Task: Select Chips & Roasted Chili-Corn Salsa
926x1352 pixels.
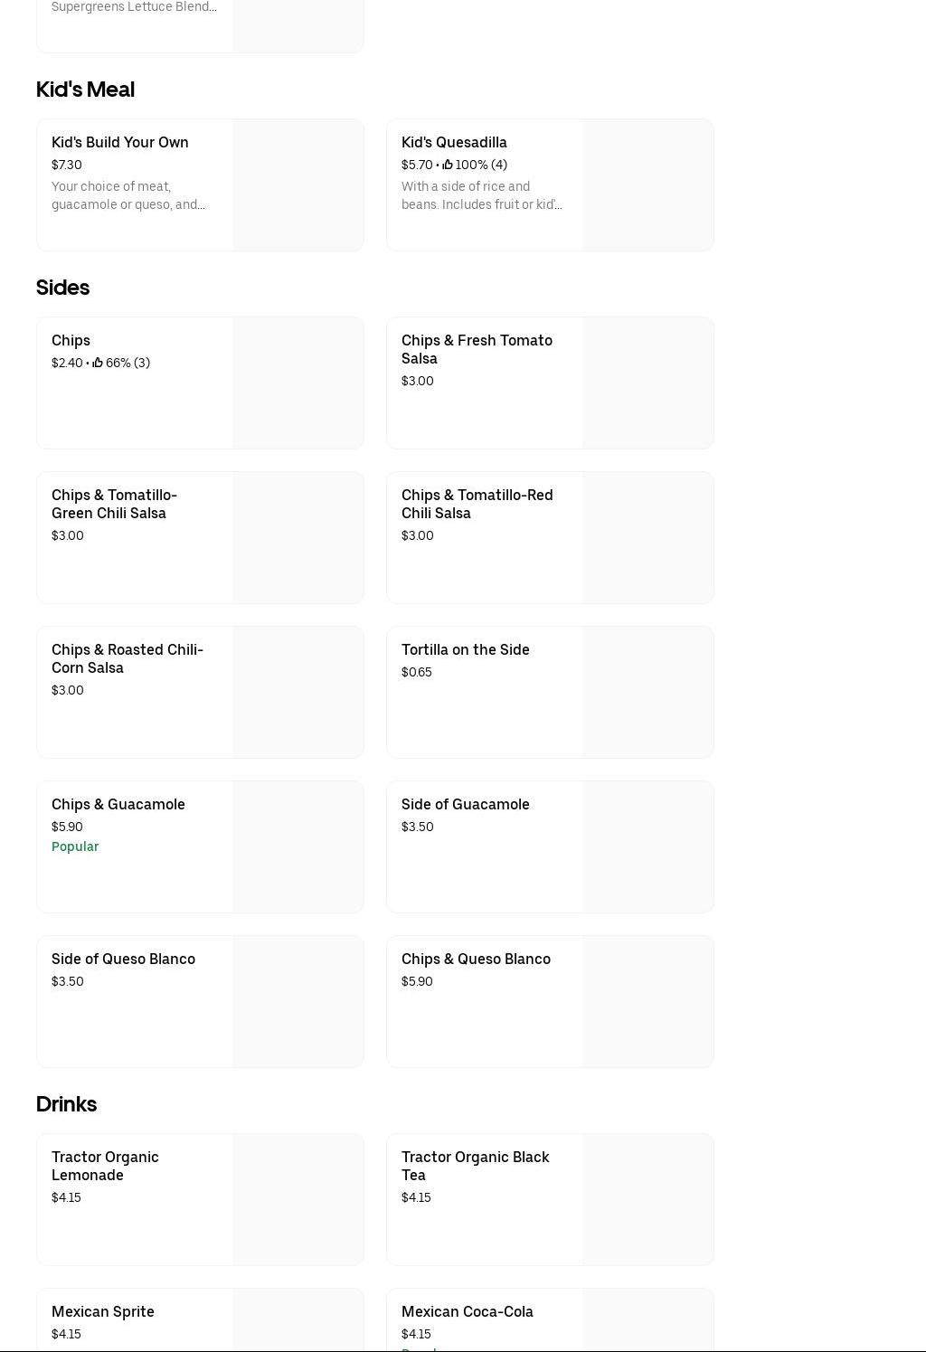Action: pos(128,658)
